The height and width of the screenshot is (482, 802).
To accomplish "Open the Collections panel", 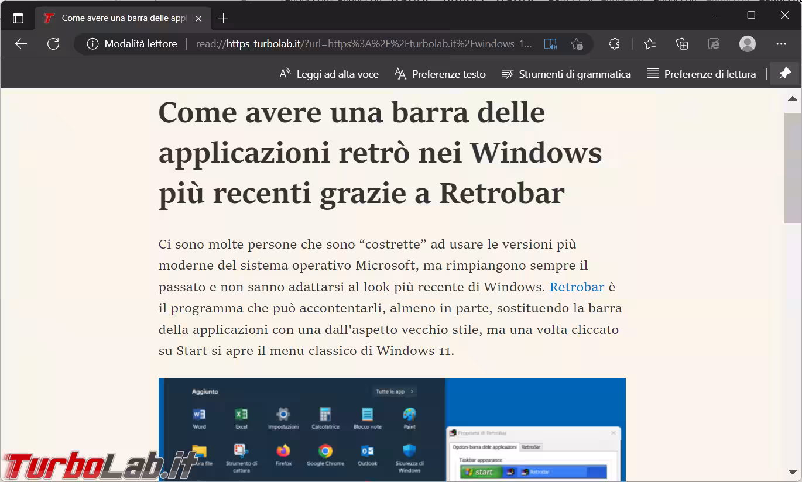I will point(682,44).
